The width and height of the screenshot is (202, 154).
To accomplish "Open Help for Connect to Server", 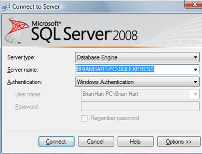I will tap(135, 142).
